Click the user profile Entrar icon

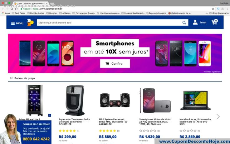pyautogui.click(x=195, y=22)
